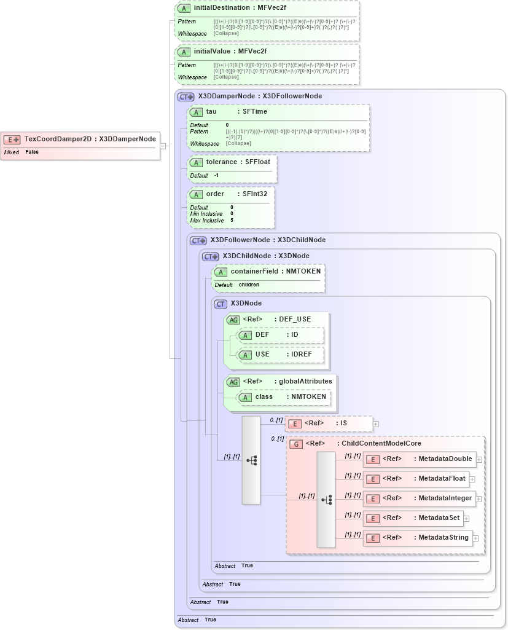Click the outer sequence compositor symbol in X3DNode
This screenshot has height=630, width=508.
tap(251, 460)
